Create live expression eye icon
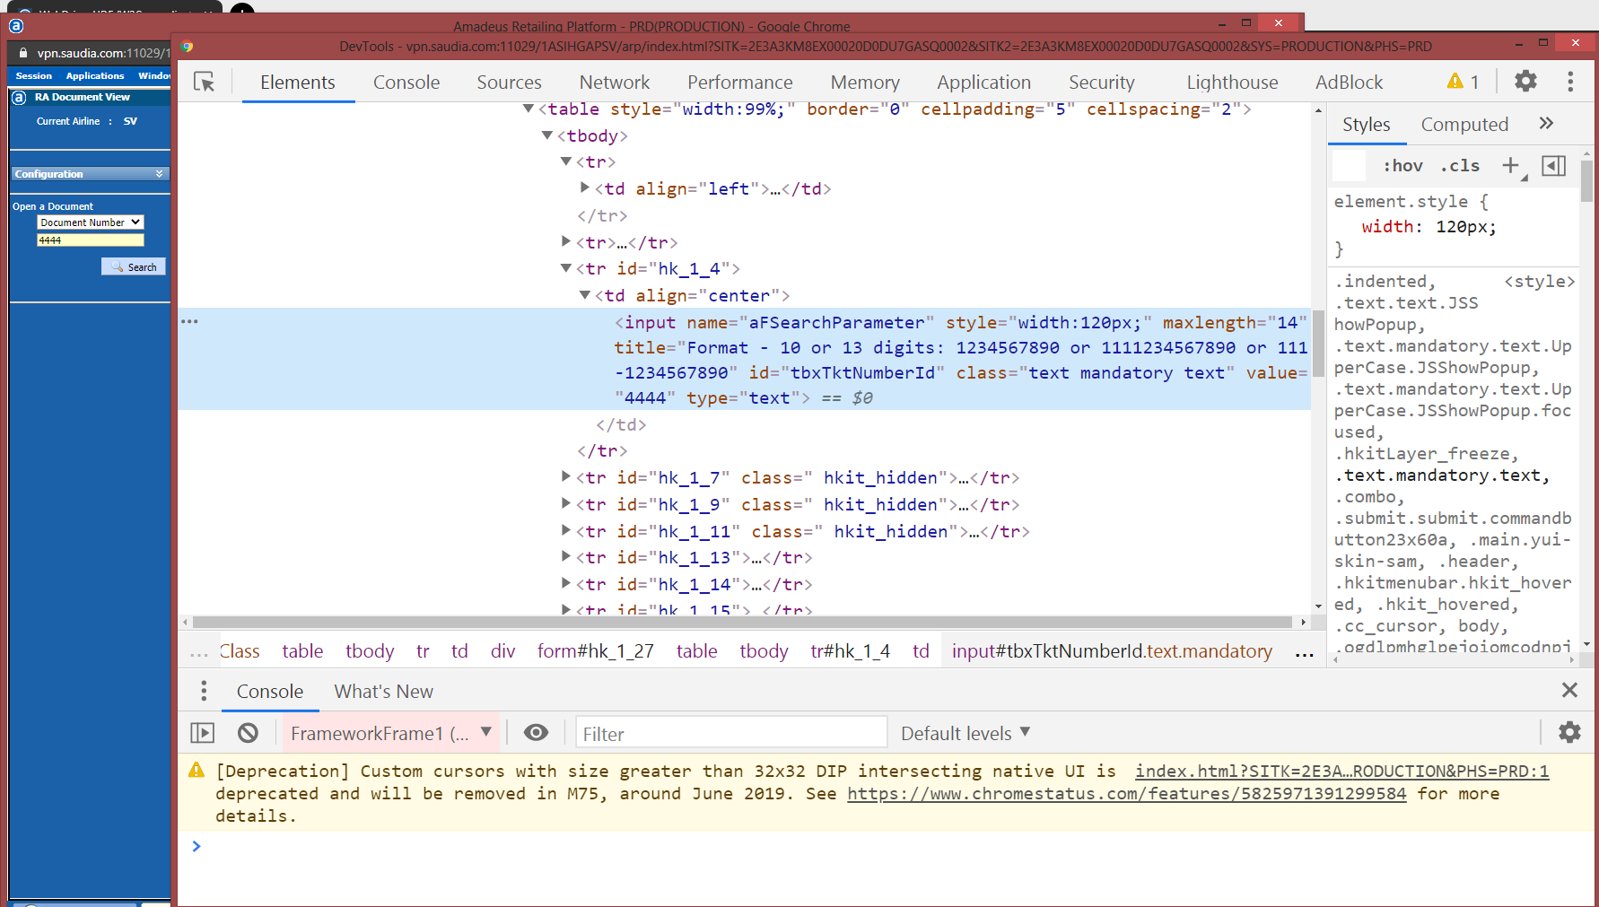This screenshot has width=1599, height=907. pos(536,733)
